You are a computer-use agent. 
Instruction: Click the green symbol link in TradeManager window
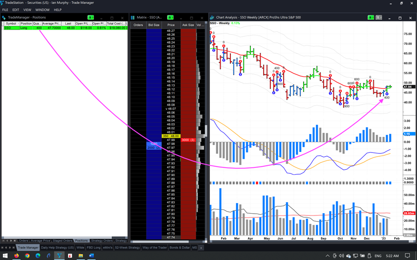click(x=91, y=18)
